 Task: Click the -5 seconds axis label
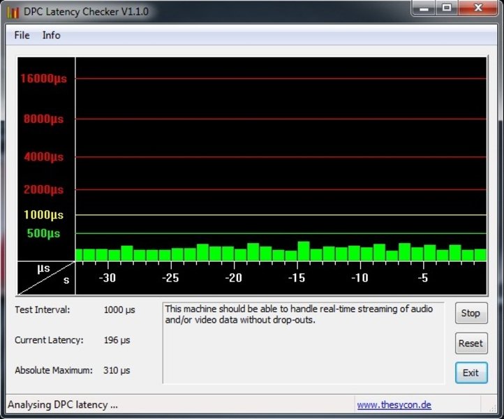[423, 278]
